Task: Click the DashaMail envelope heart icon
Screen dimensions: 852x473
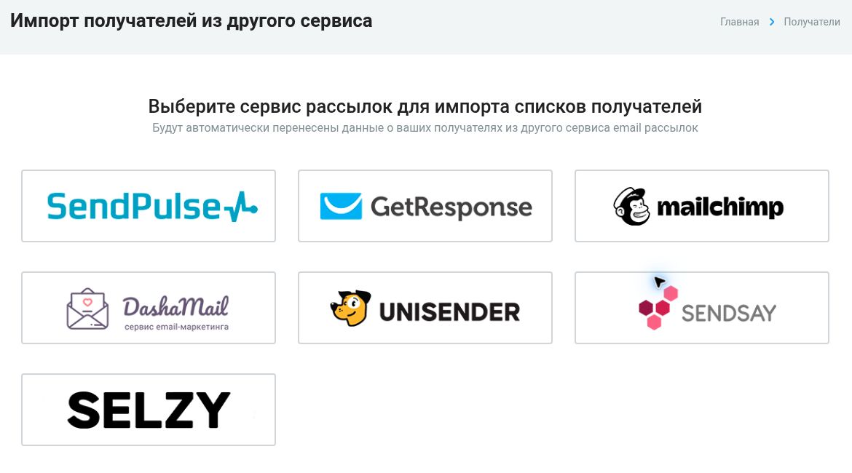Action: (x=87, y=309)
